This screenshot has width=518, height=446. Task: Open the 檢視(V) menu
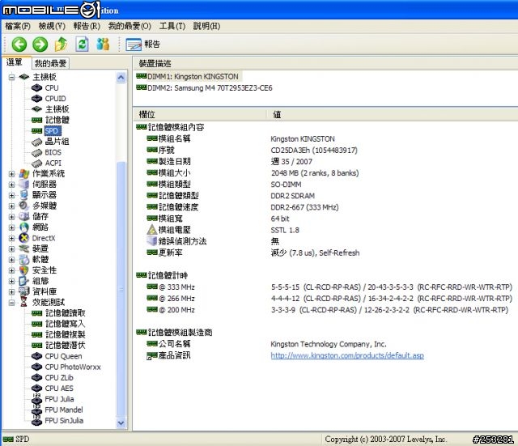click(x=52, y=26)
